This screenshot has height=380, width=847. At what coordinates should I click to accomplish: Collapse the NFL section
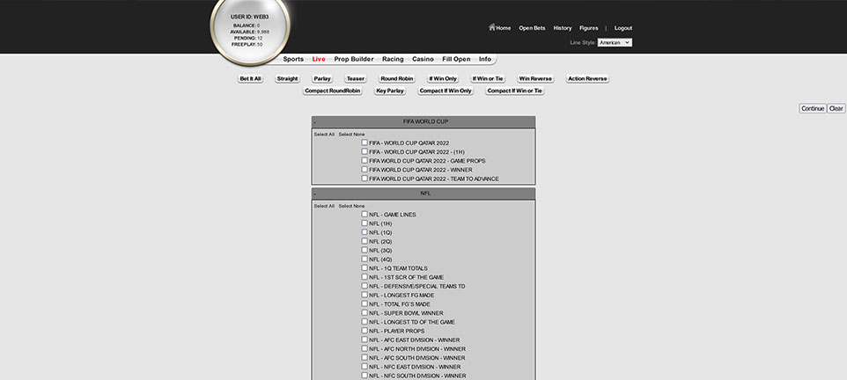(315, 194)
